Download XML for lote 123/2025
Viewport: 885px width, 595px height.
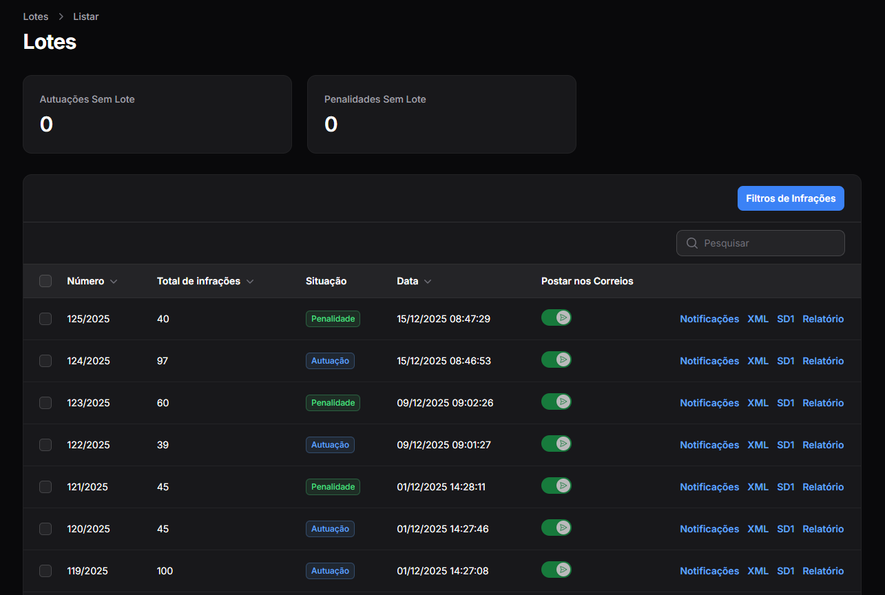coord(758,403)
